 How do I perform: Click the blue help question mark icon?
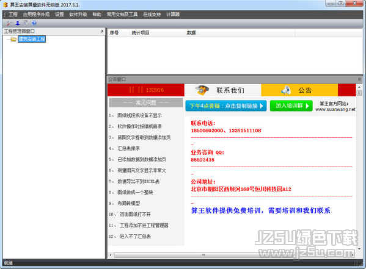click(34, 23)
